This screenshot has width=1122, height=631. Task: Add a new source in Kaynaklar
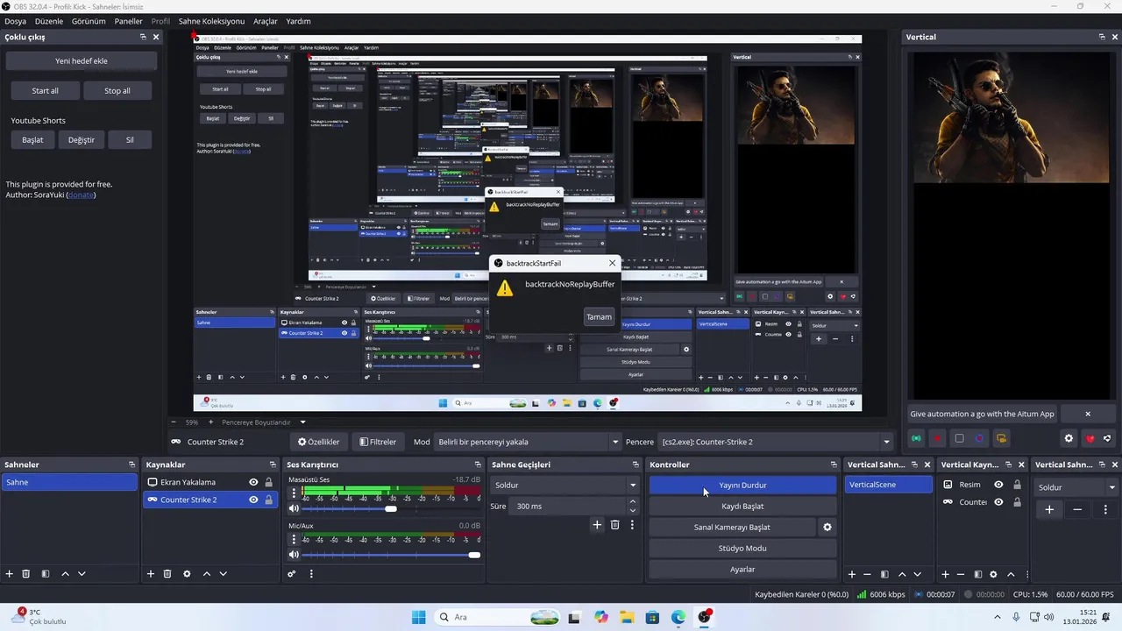point(151,574)
